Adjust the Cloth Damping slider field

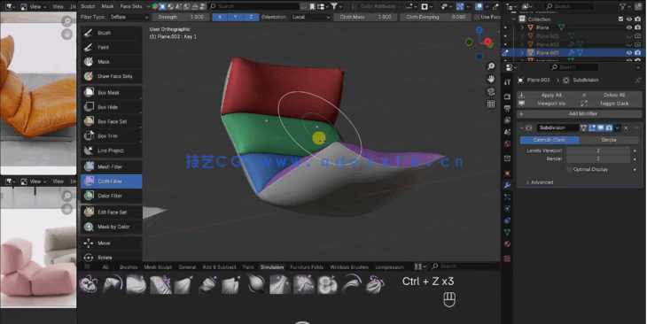(x=435, y=17)
